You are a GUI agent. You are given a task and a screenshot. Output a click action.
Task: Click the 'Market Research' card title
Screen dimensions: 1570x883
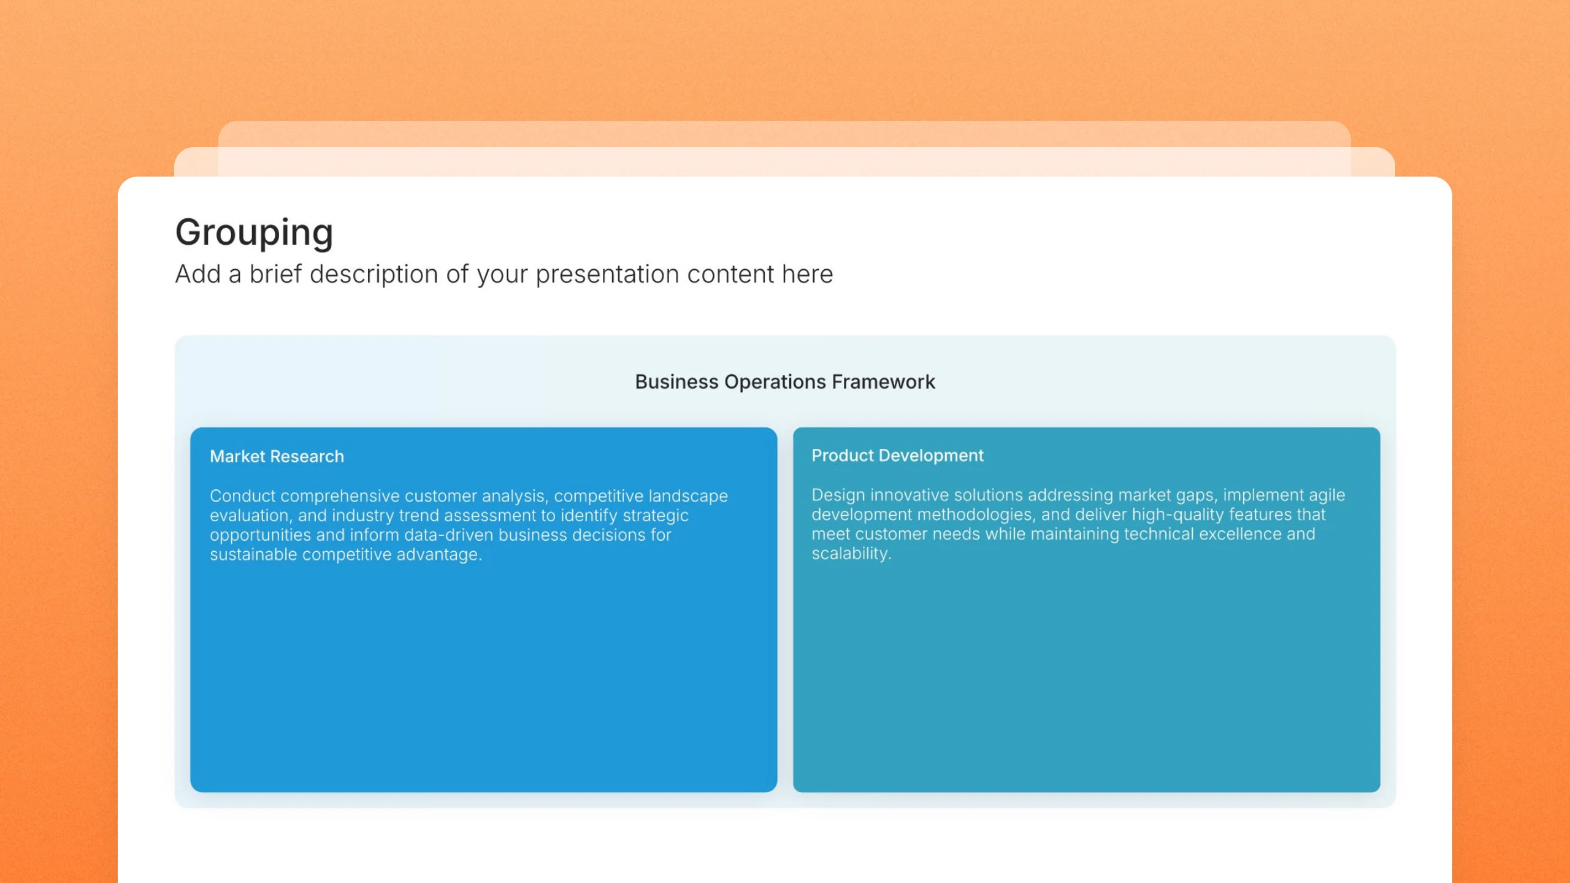pos(277,456)
